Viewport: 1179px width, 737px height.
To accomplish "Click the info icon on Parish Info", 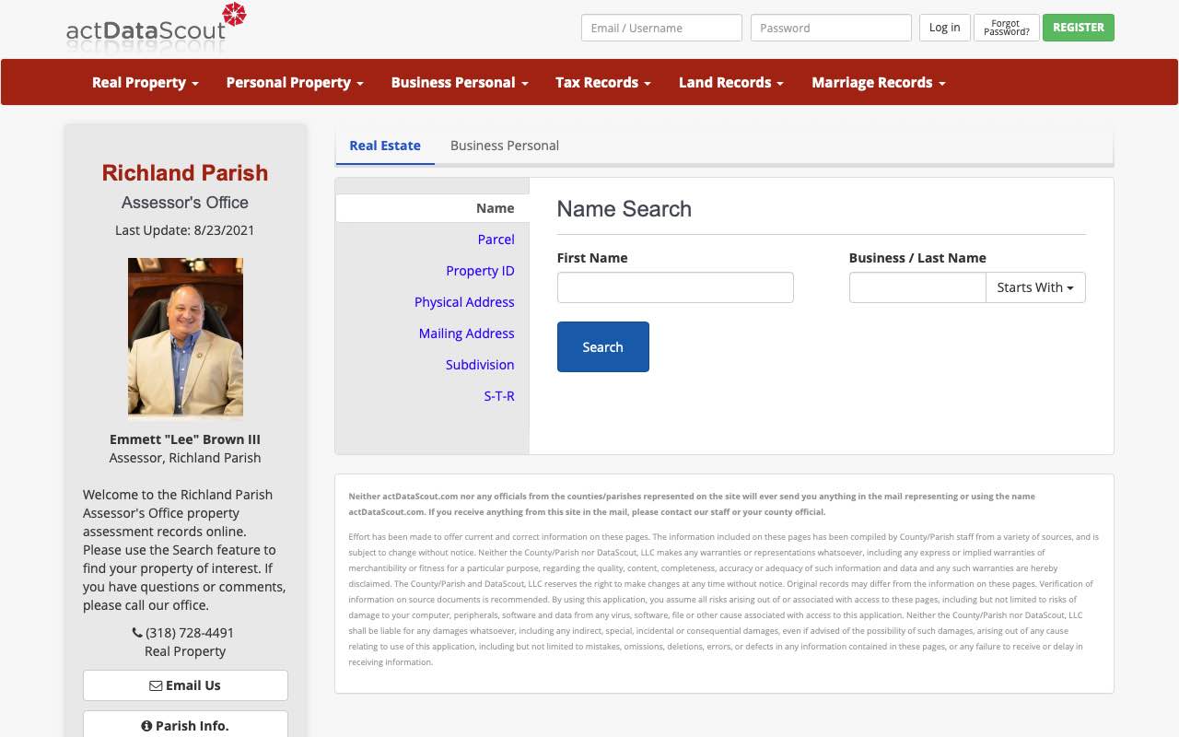I will click(x=146, y=726).
